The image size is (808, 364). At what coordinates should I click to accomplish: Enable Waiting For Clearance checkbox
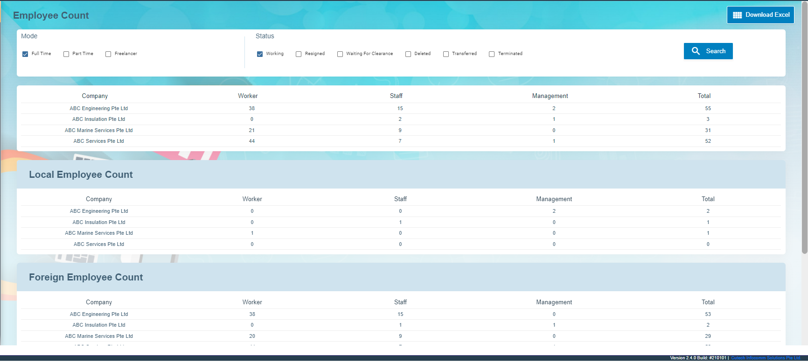[x=340, y=54]
